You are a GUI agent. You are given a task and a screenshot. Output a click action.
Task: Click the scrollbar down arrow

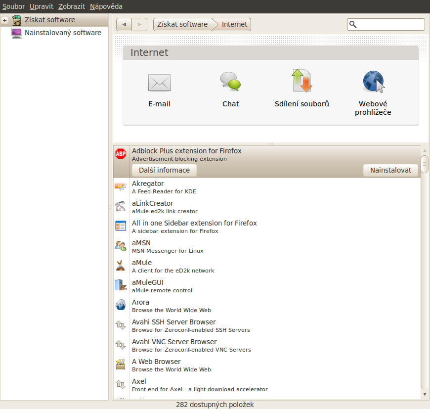pyautogui.click(x=425, y=395)
